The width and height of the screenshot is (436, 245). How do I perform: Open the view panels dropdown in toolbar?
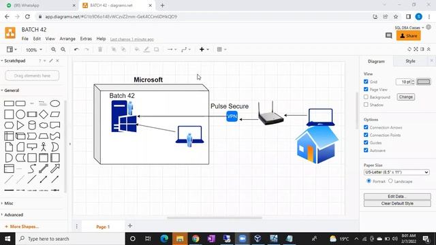(12, 50)
